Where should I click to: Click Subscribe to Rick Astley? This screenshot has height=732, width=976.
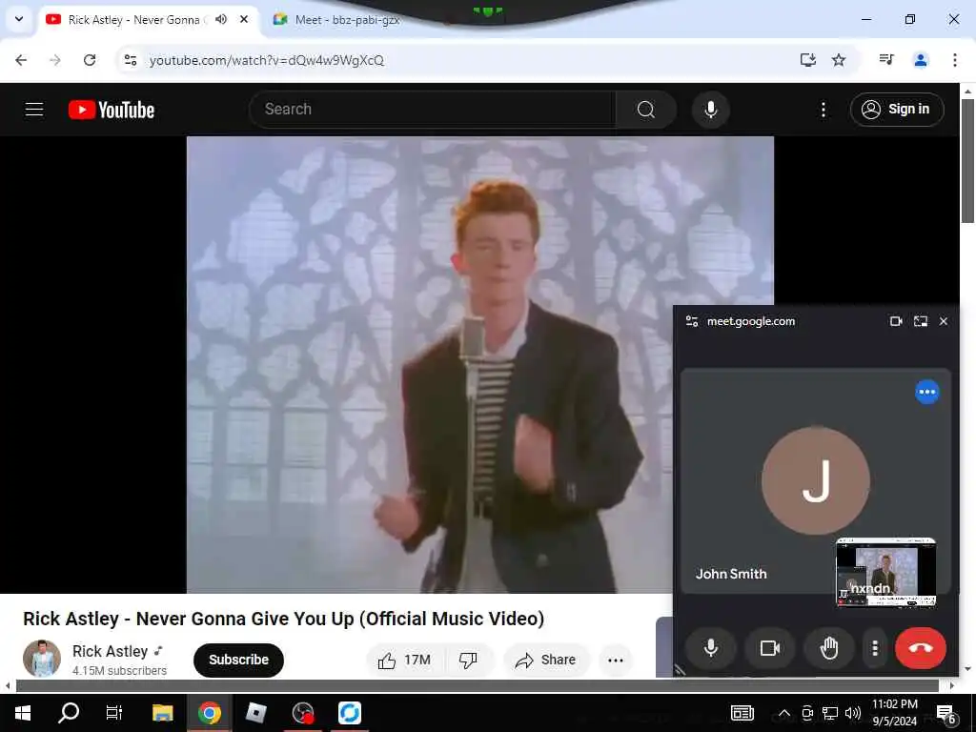point(238,660)
